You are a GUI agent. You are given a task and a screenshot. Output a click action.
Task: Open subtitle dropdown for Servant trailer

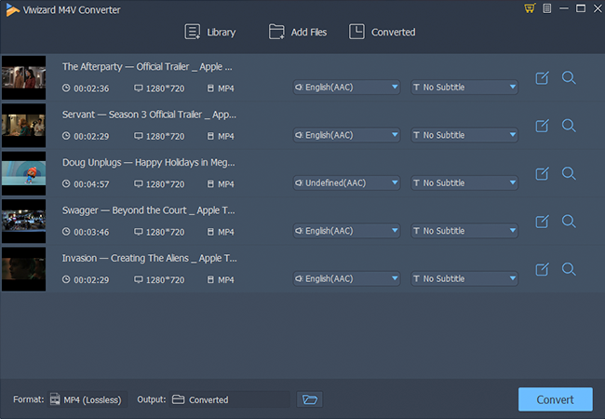click(464, 135)
